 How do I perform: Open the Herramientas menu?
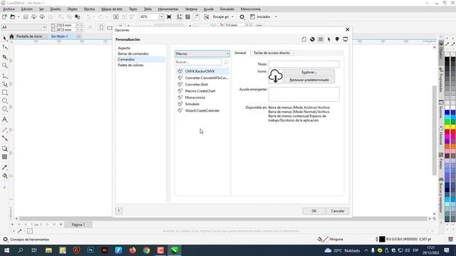coord(168,9)
